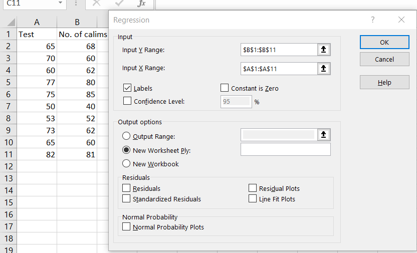The width and height of the screenshot is (417, 253).
Task: Click the Help button in dialog
Action: click(x=384, y=82)
